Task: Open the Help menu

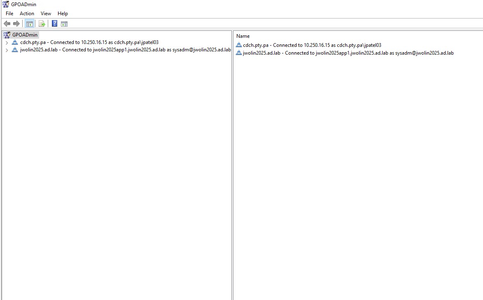Action: pyautogui.click(x=63, y=14)
